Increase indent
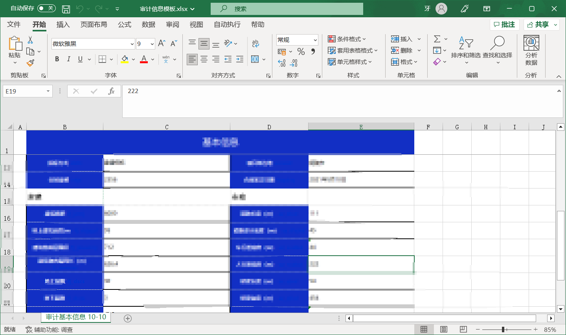Screen dimensions: 566x335 240,59
